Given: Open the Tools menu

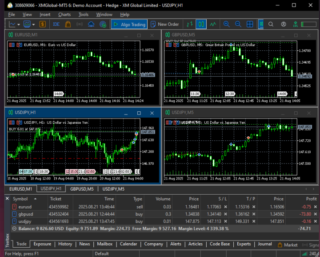Looking at the screenshot, I should tap(84, 15).
